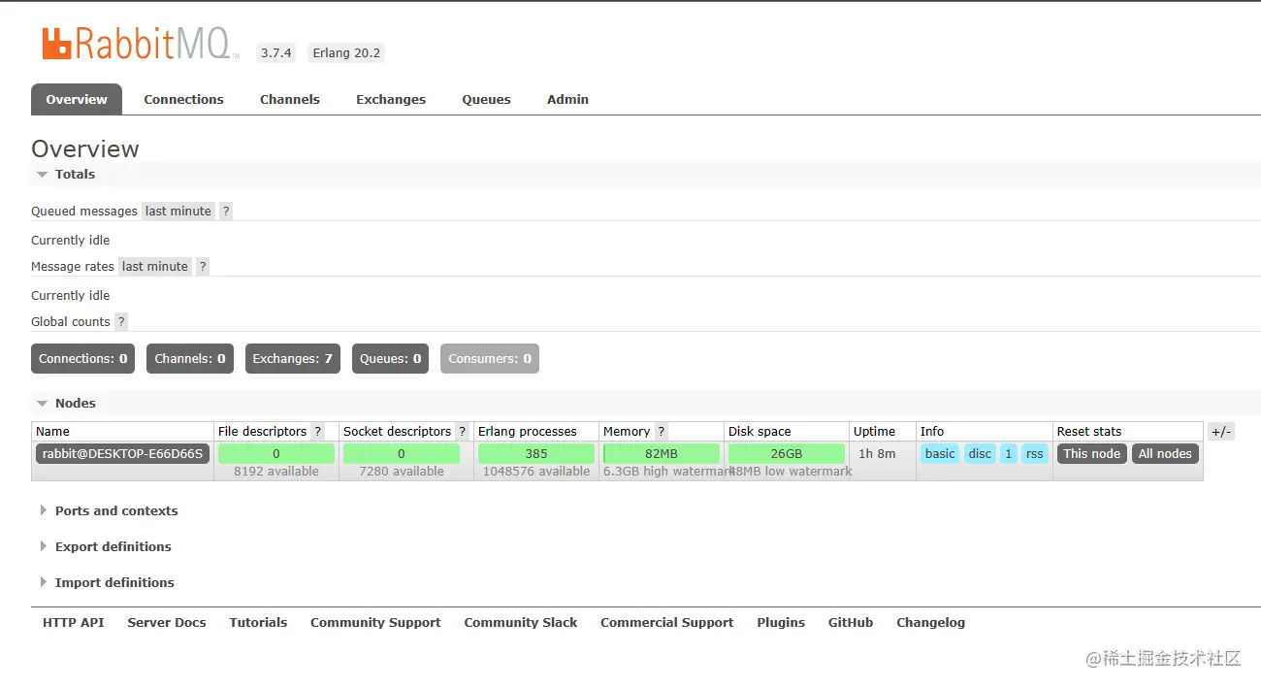The width and height of the screenshot is (1261, 688).
Task: Open the HTTP API link
Action: 74,623
